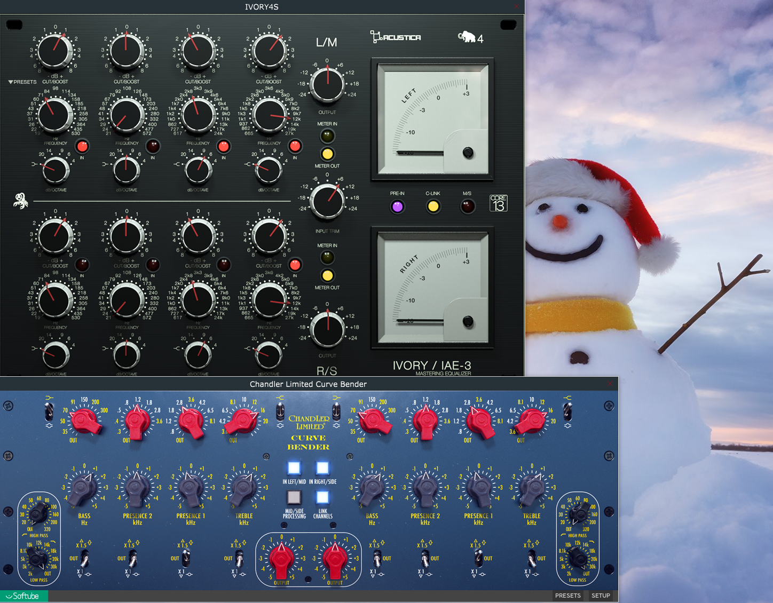773x603 pixels.
Task: Click the right channel red treble frequency knob
Action: (532, 421)
